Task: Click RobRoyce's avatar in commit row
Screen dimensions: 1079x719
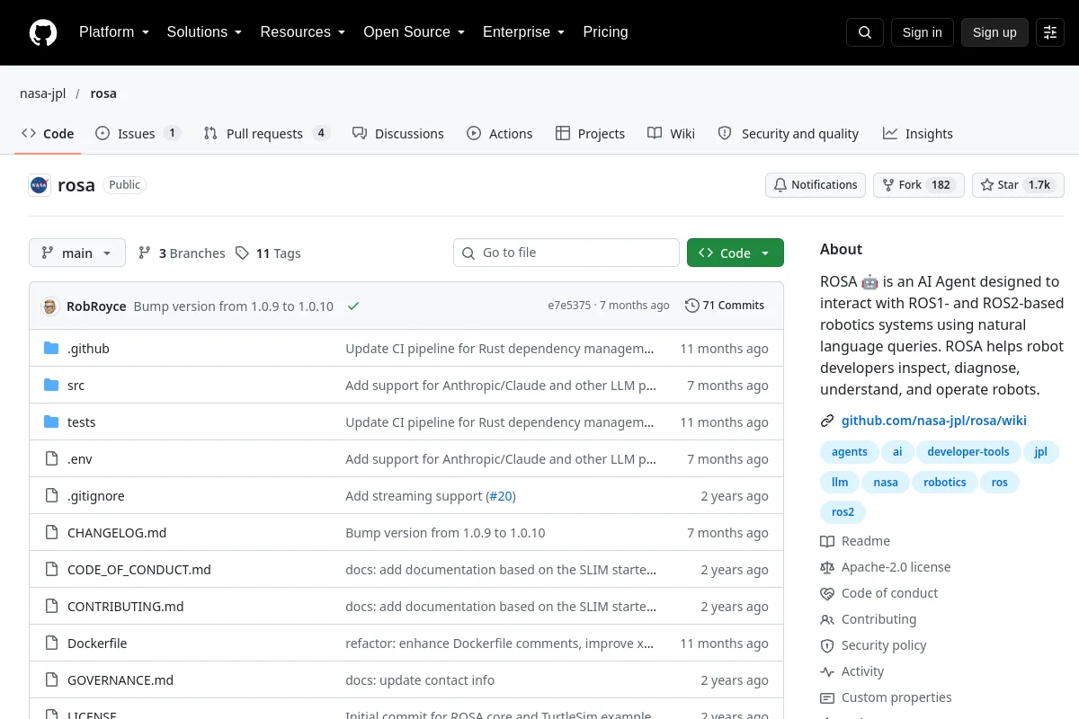Action: 50,306
